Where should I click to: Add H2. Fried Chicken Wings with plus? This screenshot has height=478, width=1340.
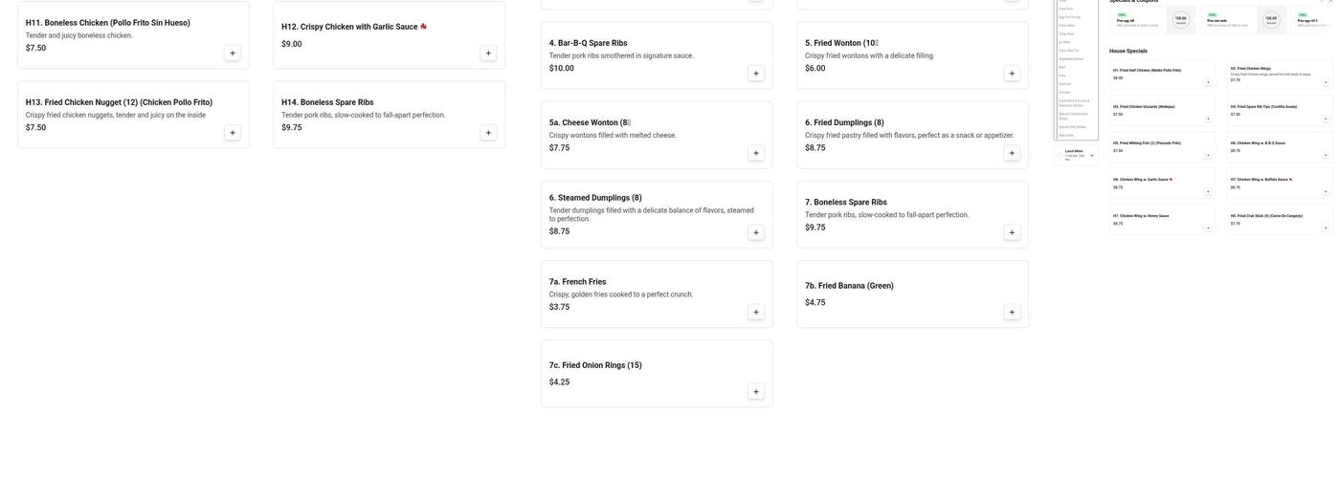(x=1326, y=82)
